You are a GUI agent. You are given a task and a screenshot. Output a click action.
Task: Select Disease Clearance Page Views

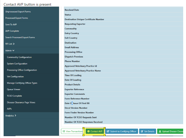21,102
